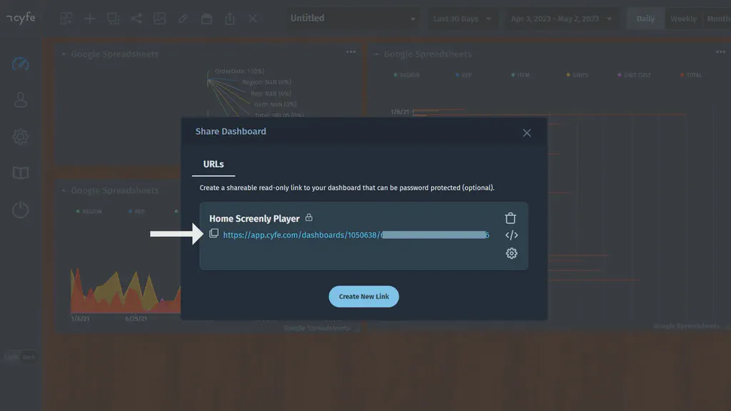Click the pencil edit icon in the toolbar
Viewport: 731px width, 411px height.
coord(183,18)
